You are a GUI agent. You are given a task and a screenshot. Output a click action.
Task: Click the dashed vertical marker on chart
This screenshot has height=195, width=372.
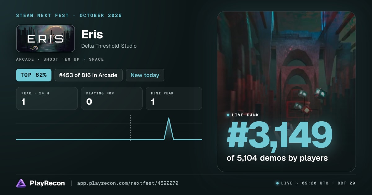131,128
